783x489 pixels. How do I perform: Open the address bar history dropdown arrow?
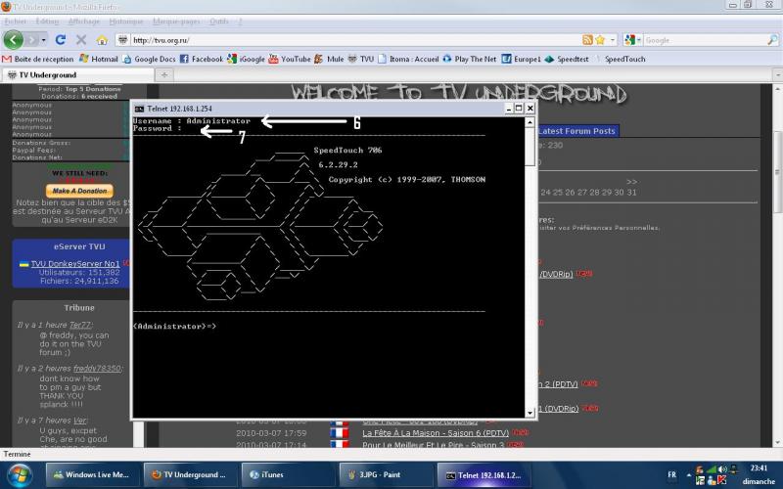tap(613, 40)
